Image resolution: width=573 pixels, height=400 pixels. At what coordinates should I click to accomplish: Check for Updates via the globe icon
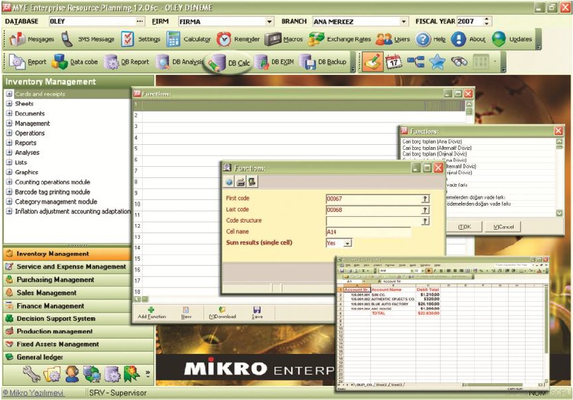pos(512,39)
